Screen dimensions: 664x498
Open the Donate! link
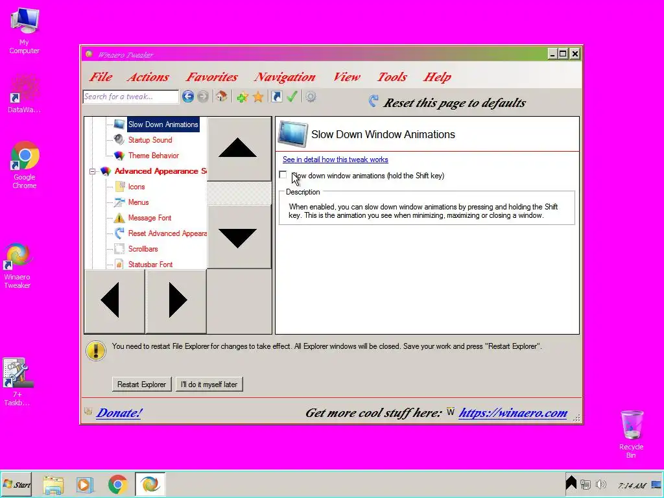click(x=119, y=412)
